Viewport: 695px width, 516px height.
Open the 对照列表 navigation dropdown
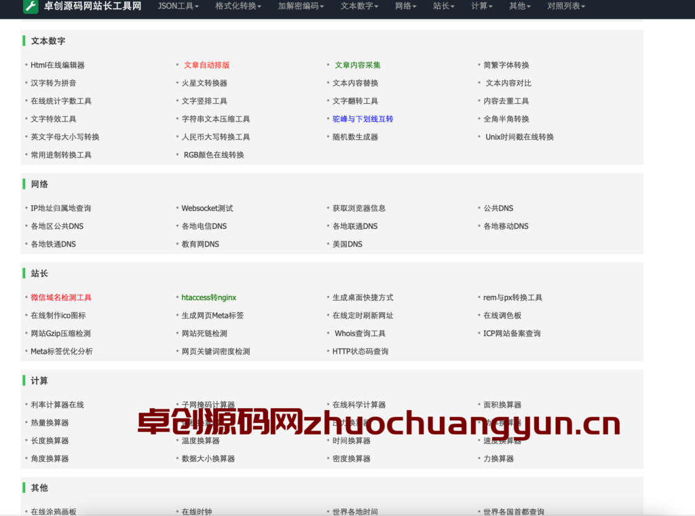click(566, 6)
